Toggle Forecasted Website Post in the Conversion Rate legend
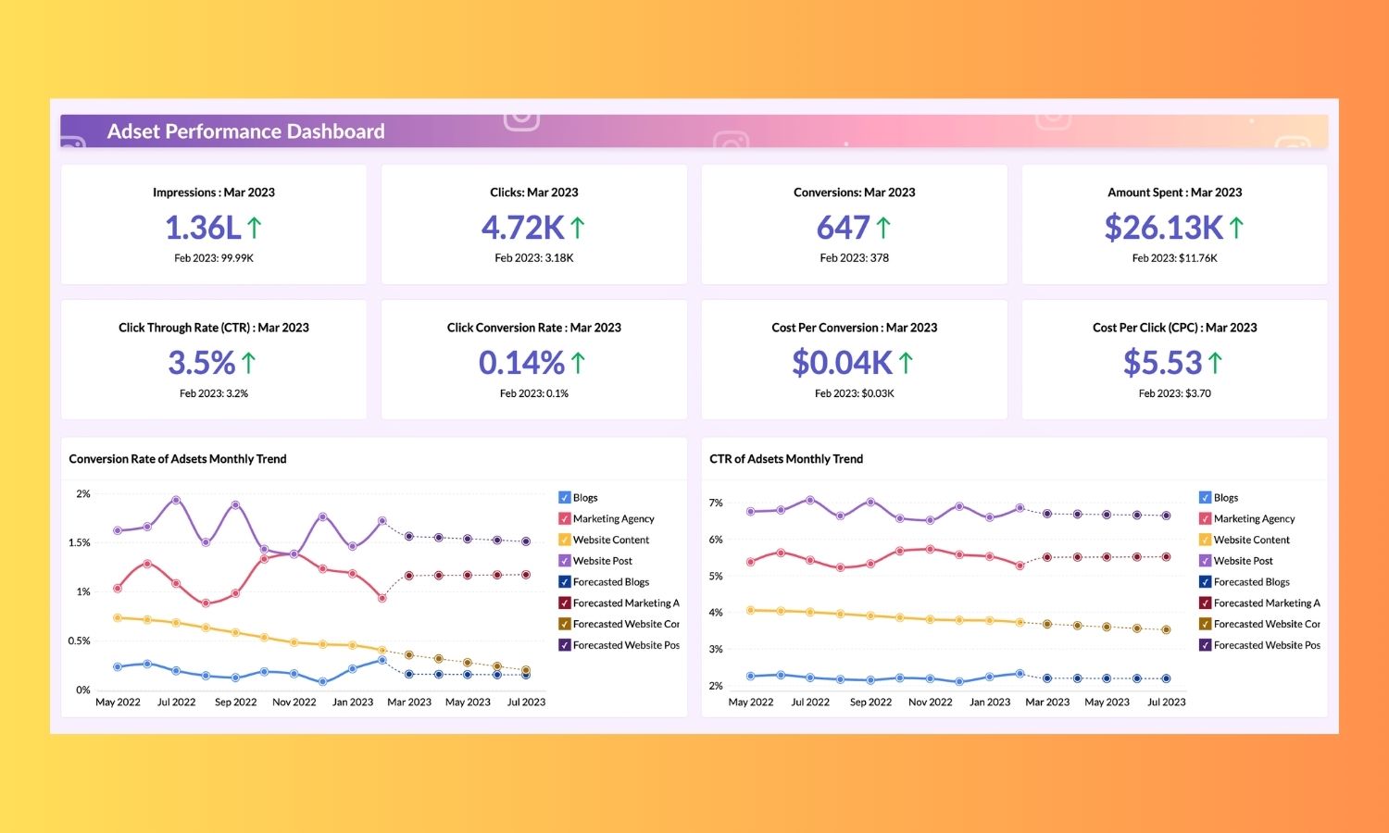 click(564, 645)
